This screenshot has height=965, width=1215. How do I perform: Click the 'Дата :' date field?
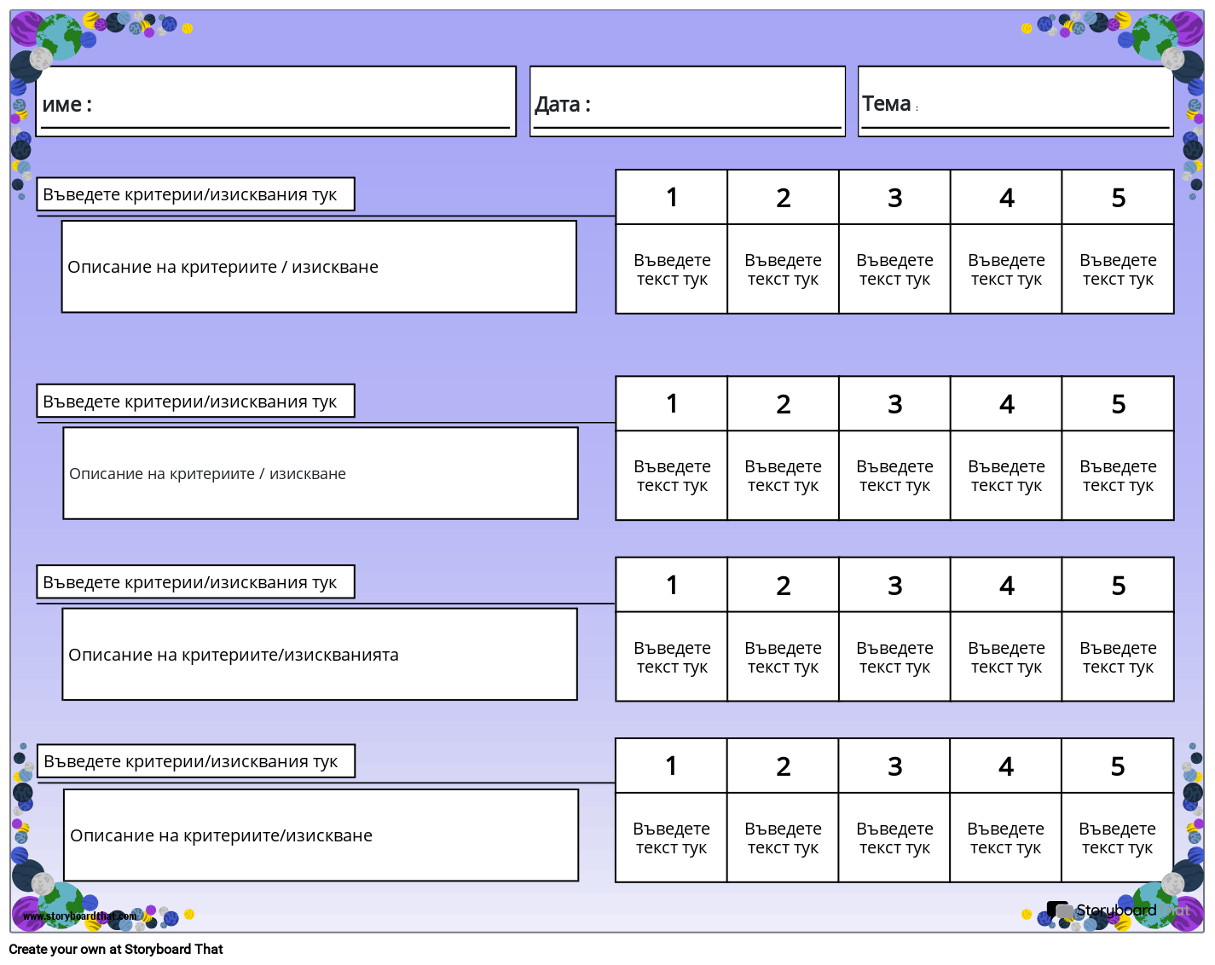687,102
